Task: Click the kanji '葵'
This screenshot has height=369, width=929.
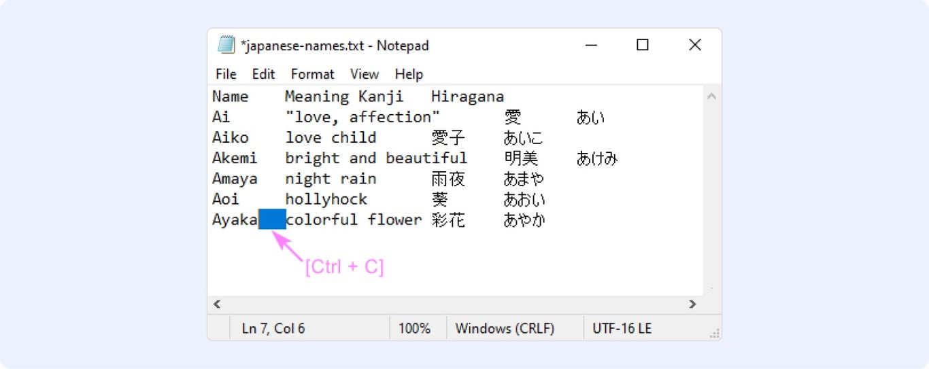Action: 440,199
